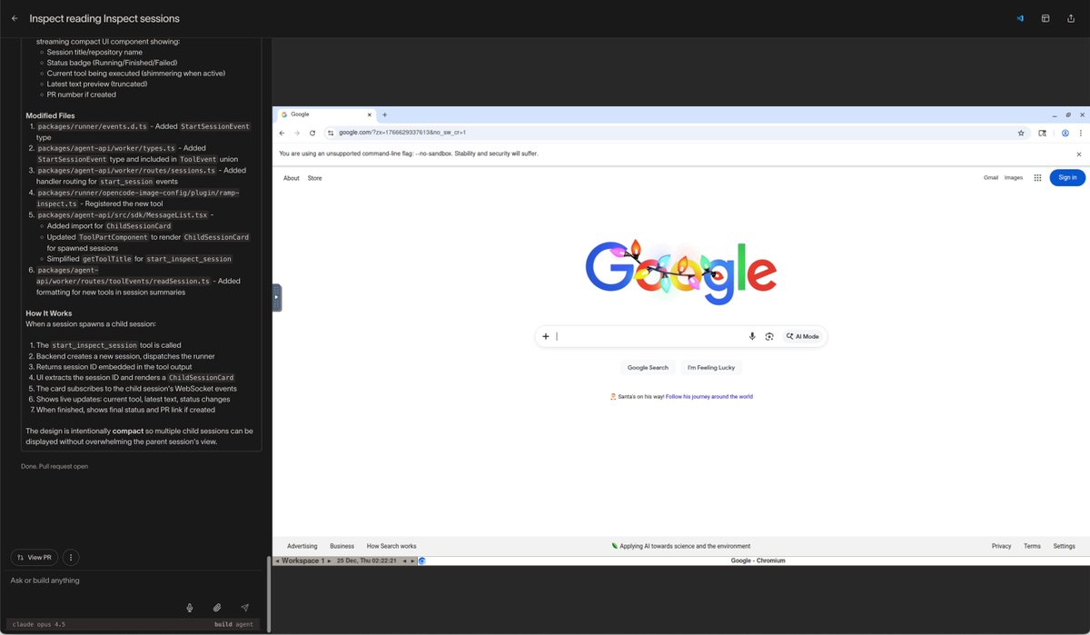The width and height of the screenshot is (1090, 635).
Task: Open the Terms footer link
Action: (x=1032, y=546)
